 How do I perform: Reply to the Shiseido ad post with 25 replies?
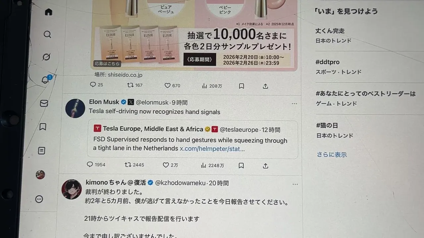(97, 85)
